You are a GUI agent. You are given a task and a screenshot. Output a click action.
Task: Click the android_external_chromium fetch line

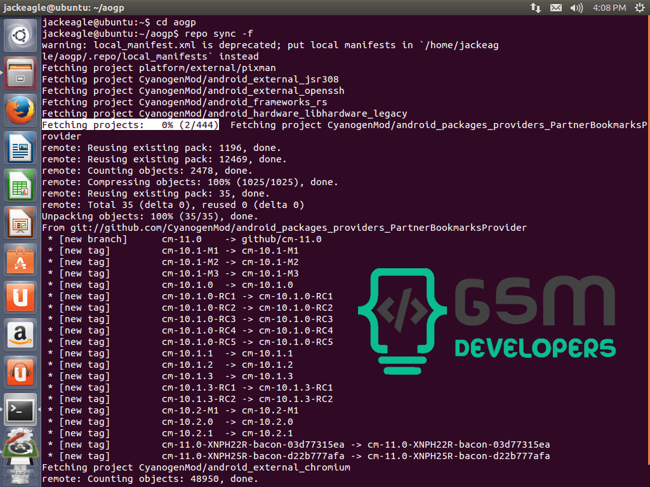pos(196,467)
